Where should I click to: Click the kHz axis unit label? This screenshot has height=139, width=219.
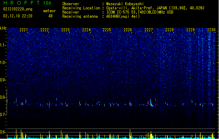point(3,28)
